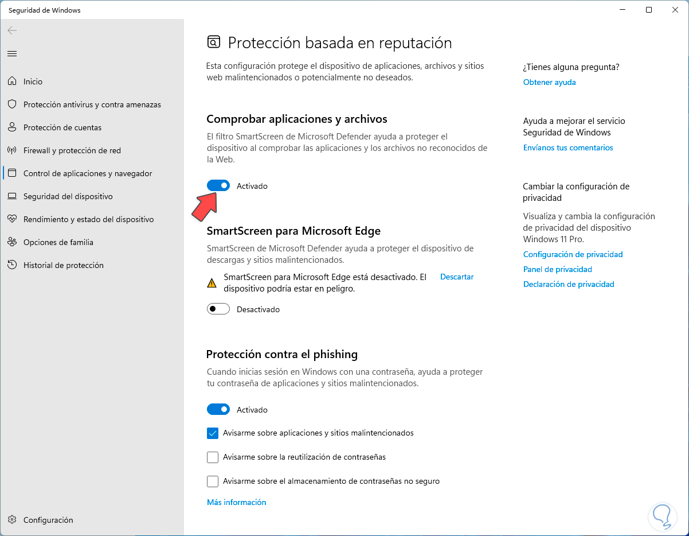The height and width of the screenshot is (536, 689).
Task: Click the family options icon
Action: (x=12, y=242)
